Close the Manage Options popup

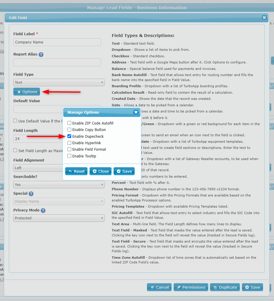136,112
